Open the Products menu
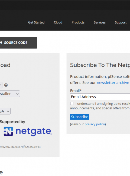130x176 pixels. click(x=78, y=22)
